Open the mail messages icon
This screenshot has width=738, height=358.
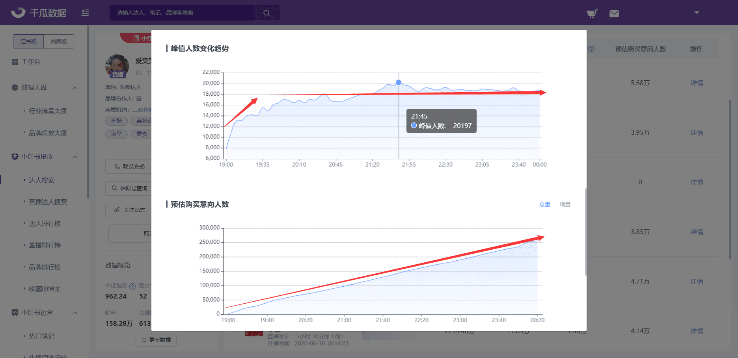[614, 13]
